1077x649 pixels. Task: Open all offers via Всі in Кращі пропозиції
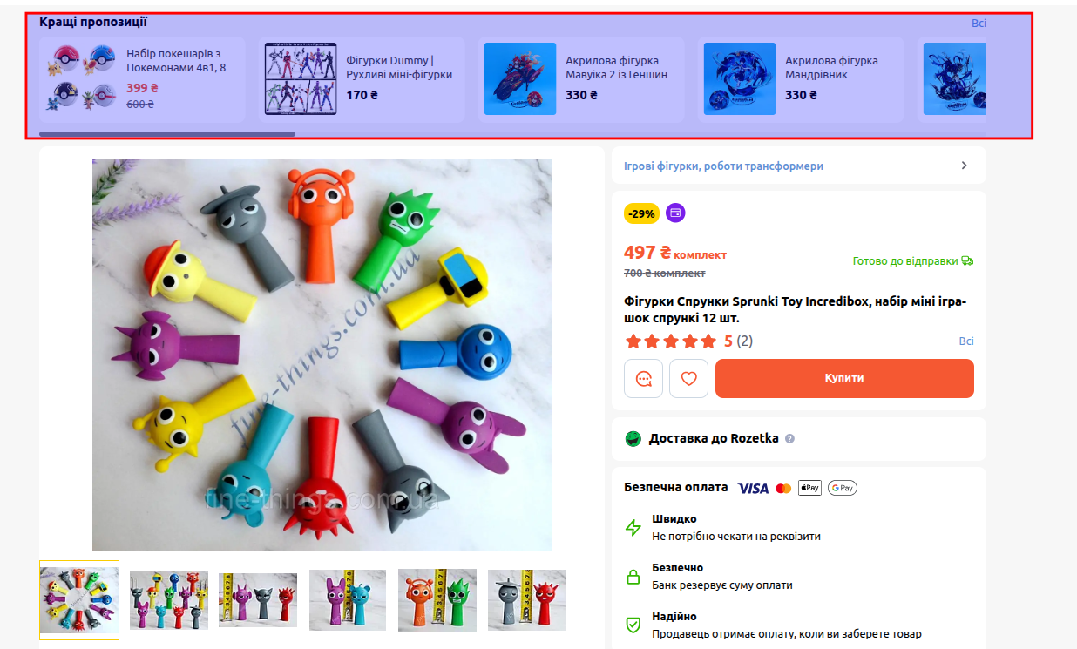pyautogui.click(x=979, y=23)
